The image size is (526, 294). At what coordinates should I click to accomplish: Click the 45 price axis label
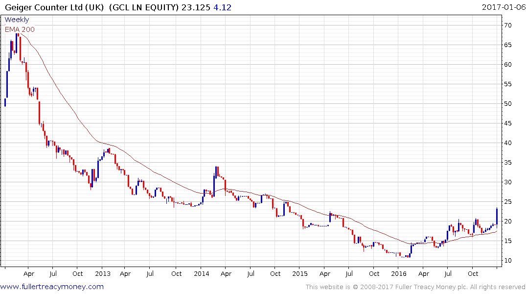pos(507,123)
